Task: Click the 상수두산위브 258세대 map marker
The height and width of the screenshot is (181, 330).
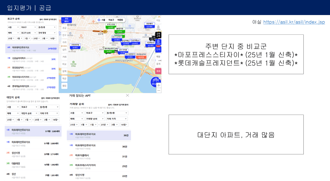Action: click(x=117, y=38)
